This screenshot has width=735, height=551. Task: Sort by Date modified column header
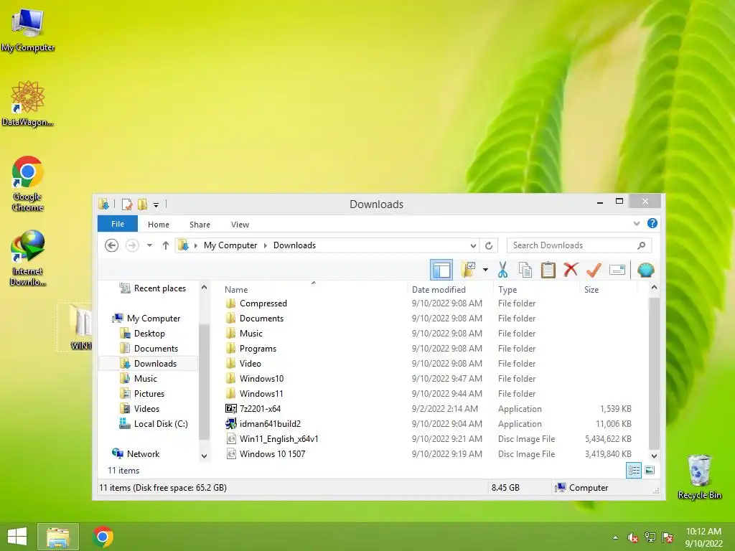pyautogui.click(x=439, y=290)
